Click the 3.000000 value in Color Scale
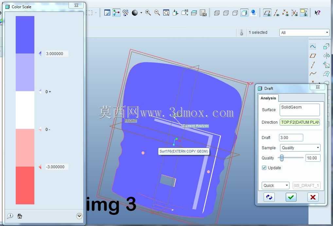This screenshot has width=333, height=226. [x=57, y=54]
